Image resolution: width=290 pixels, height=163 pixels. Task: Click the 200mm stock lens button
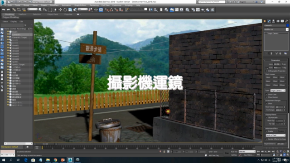282,85
